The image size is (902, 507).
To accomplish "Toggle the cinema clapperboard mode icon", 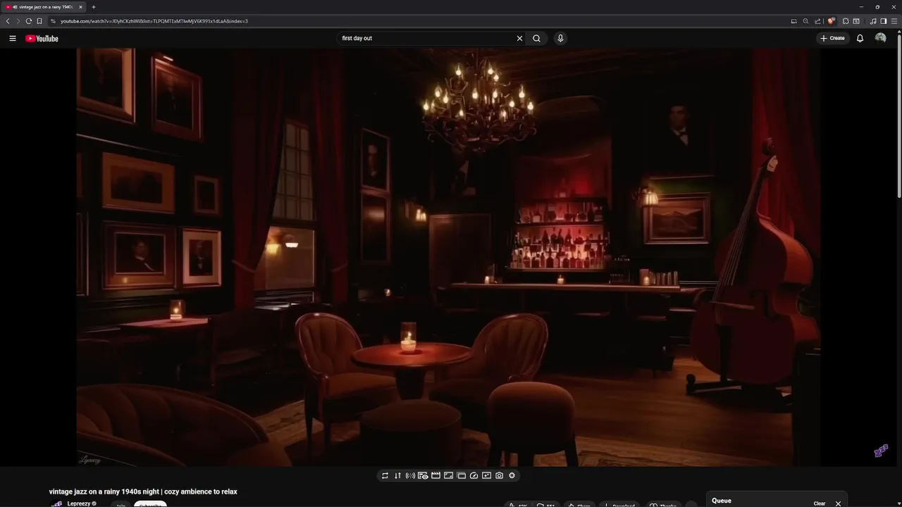I will [435, 475].
